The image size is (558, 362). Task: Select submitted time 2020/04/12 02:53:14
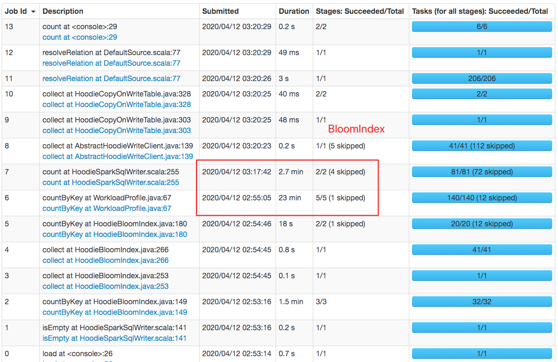point(237,354)
